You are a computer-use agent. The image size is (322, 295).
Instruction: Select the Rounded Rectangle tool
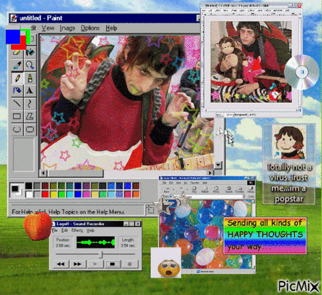pyautogui.click(x=30, y=129)
